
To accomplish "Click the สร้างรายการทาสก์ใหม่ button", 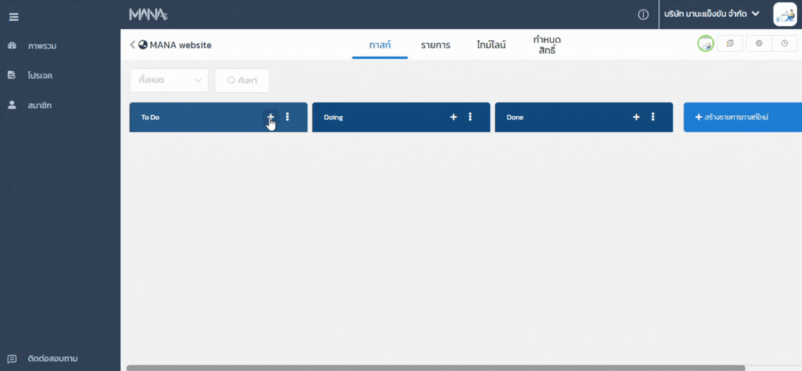I will coord(742,117).
